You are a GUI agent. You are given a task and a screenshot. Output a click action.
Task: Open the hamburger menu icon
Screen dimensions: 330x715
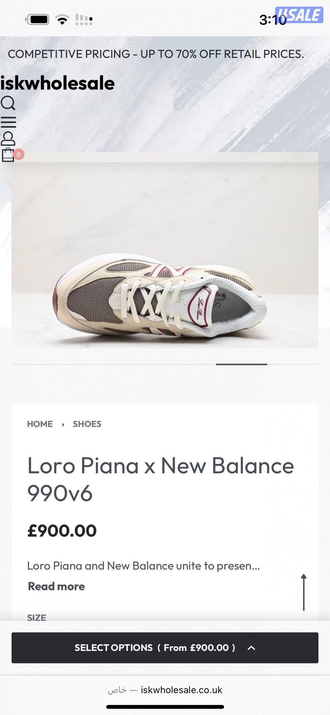click(8, 122)
